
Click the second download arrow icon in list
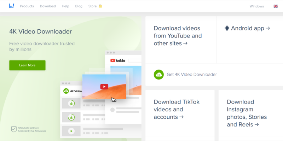71,117
